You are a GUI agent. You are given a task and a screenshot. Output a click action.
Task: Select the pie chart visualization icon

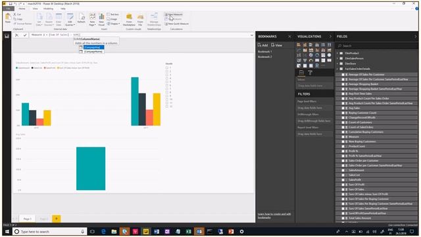311,55
